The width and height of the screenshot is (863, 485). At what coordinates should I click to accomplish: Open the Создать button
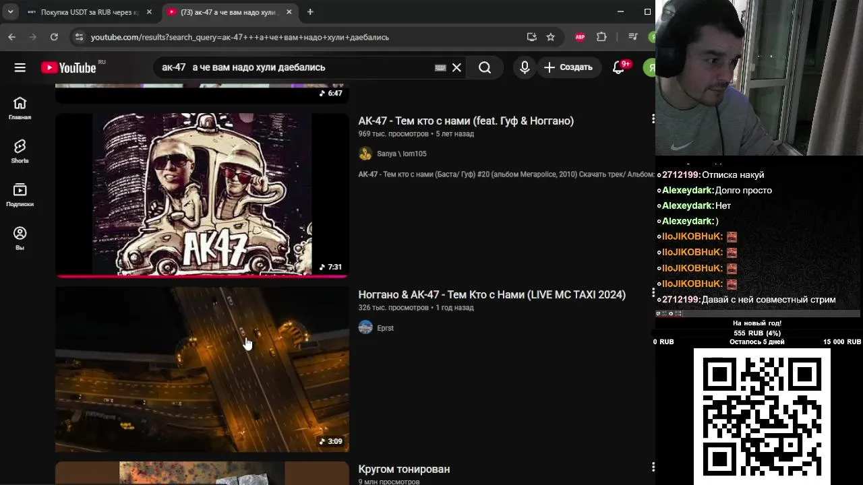coord(568,67)
